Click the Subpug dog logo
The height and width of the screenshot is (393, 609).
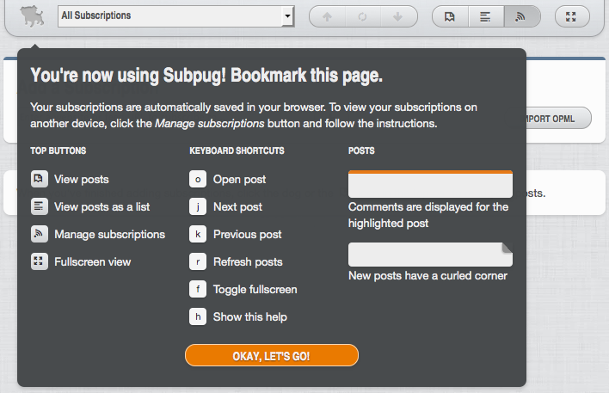point(32,16)
